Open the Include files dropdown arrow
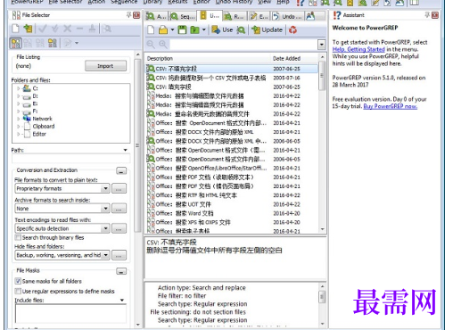Image resolution: width=453 pixels, height=330 pixels. pos(122,300)
